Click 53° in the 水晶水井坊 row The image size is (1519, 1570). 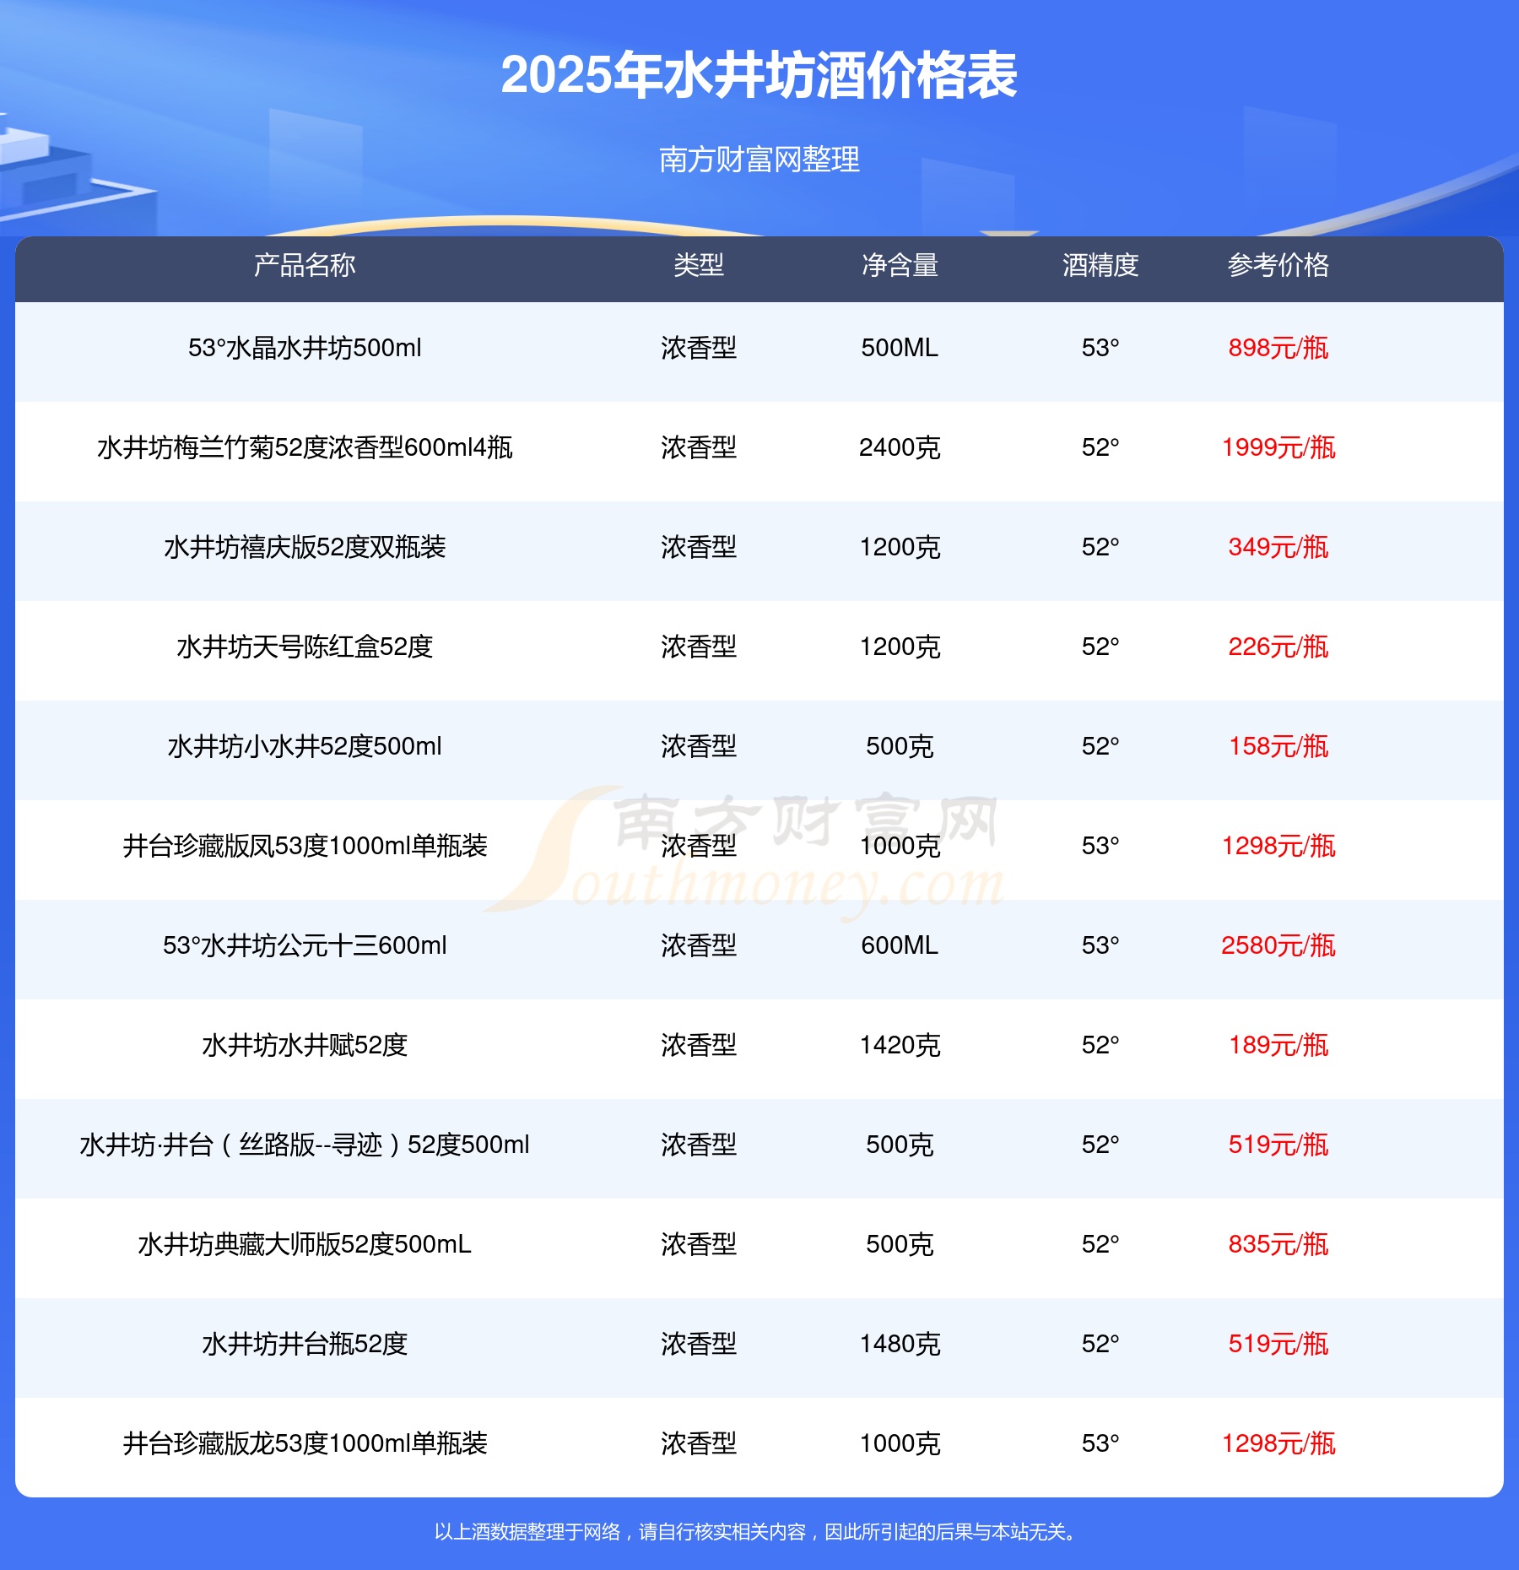point(1100,348)
